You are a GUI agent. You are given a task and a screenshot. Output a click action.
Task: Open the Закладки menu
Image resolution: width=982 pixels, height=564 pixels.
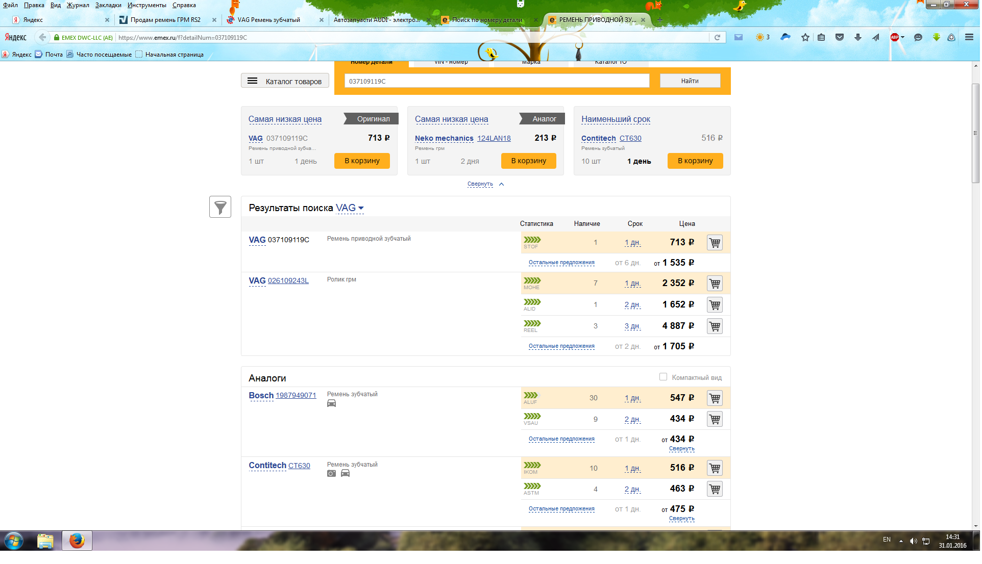(x=108, y=5)
